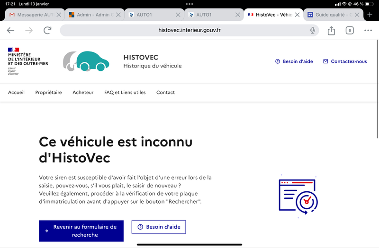Go to Accueil menu item
Viewport: 379px width, 248px height.
[16, 92]
